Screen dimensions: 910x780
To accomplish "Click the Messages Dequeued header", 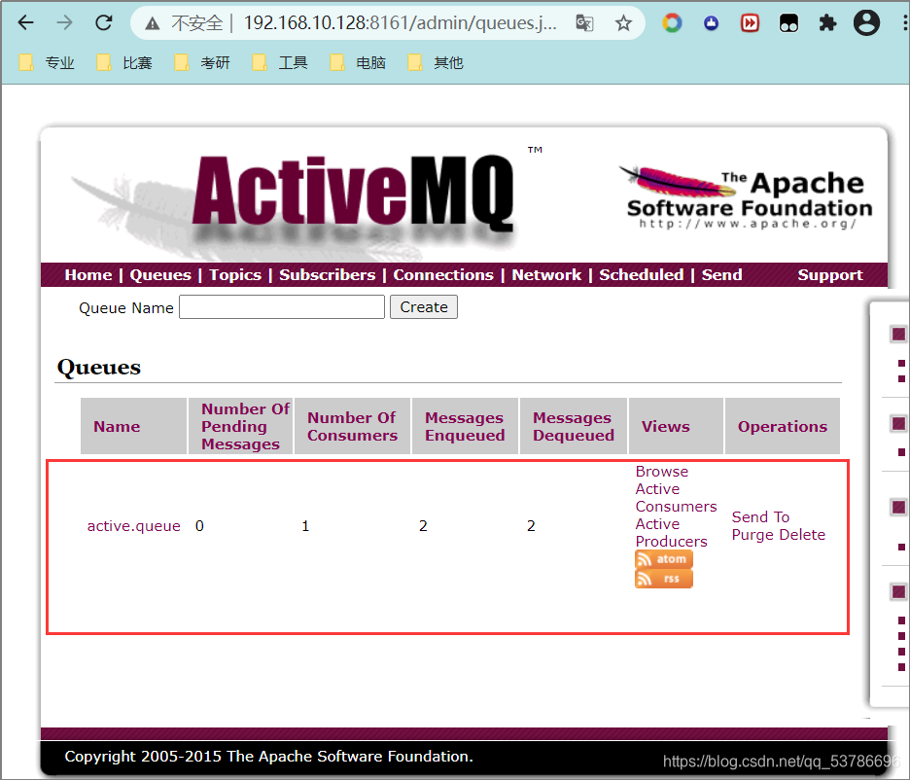I will tap(574, 426).
